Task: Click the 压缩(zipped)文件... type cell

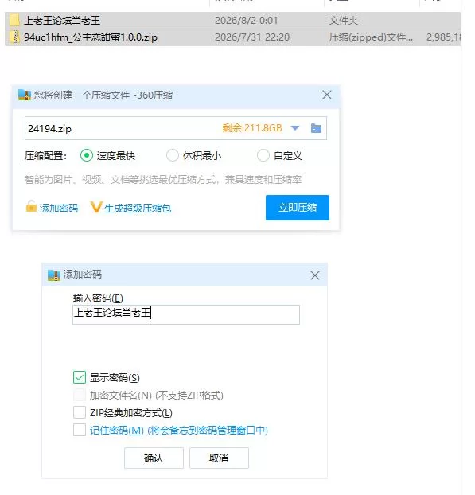Action: point(371,37)
